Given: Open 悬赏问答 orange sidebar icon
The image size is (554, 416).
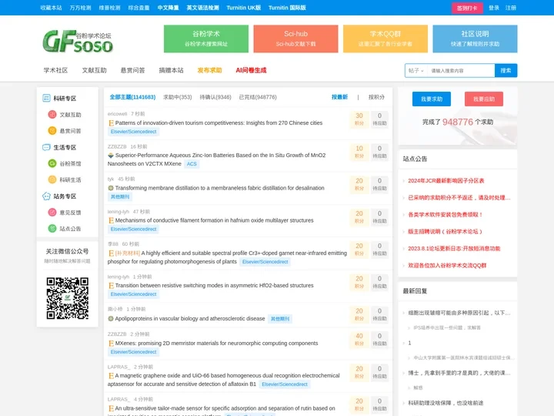Looking at the screenshot, I should click(52, 130).
